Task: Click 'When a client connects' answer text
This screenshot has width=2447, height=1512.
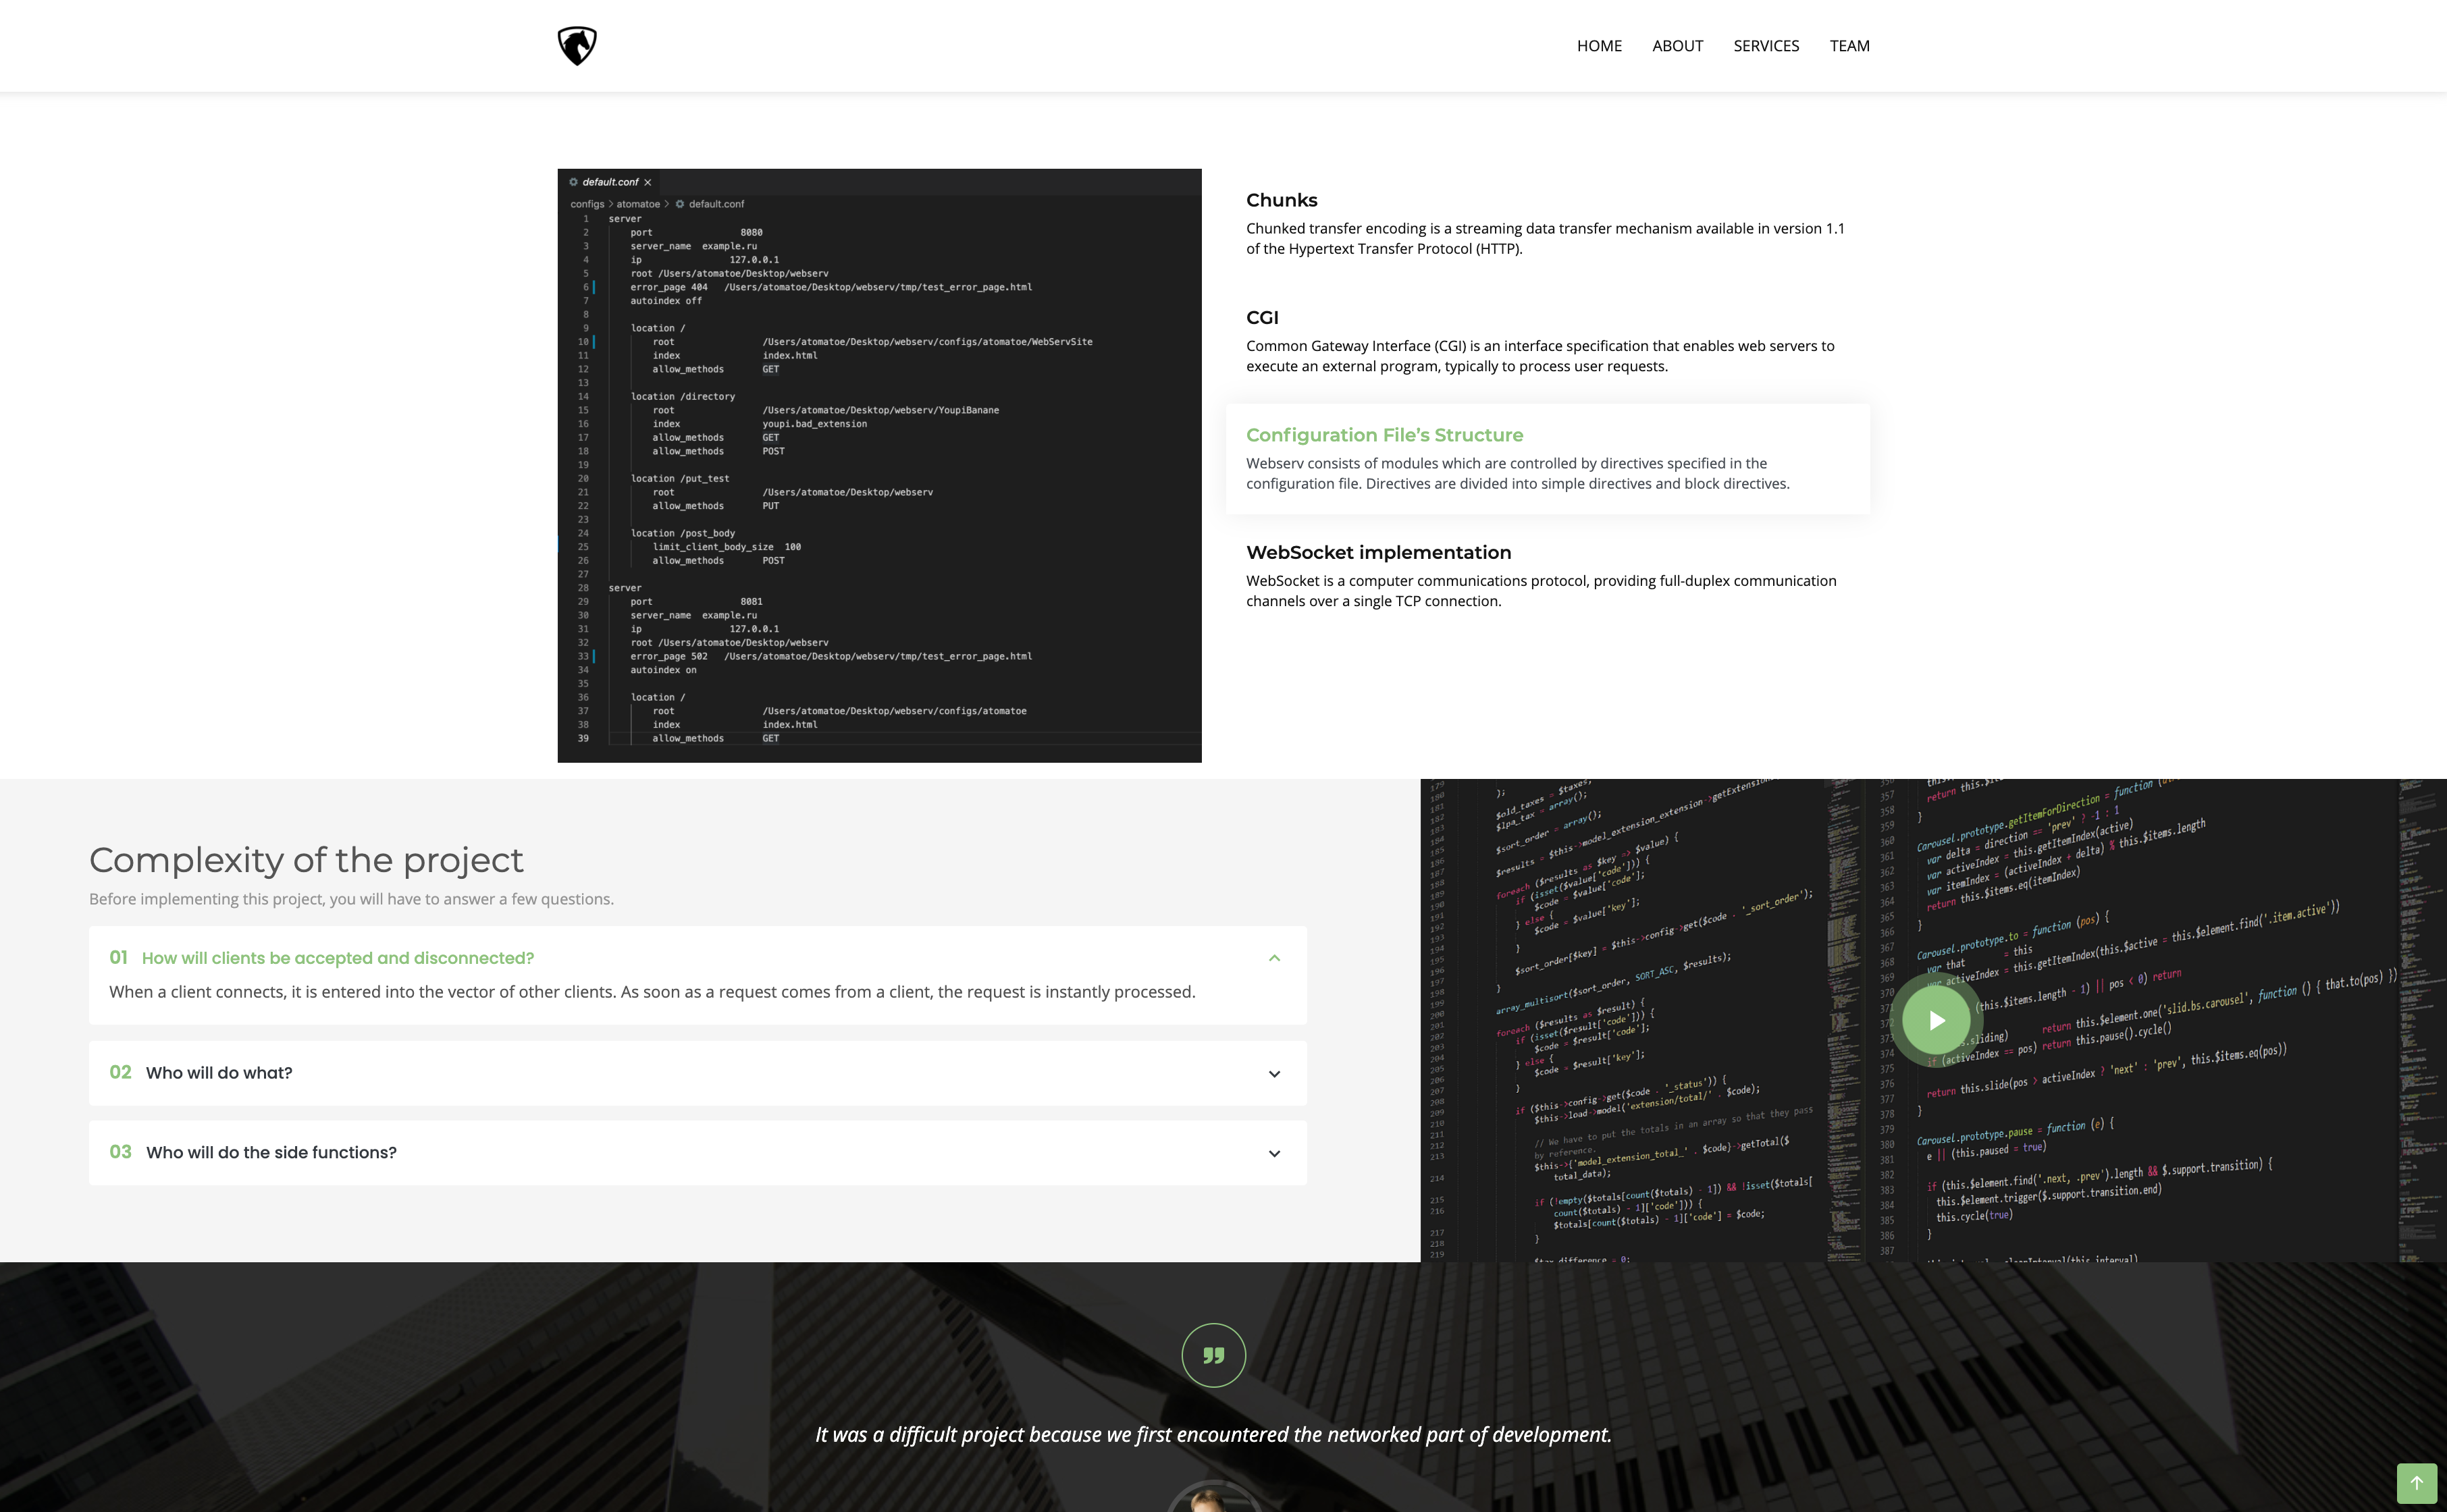Action: pos(652,992)
